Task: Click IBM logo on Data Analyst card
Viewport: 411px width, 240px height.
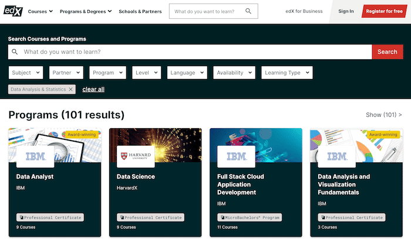Action: 35,157
